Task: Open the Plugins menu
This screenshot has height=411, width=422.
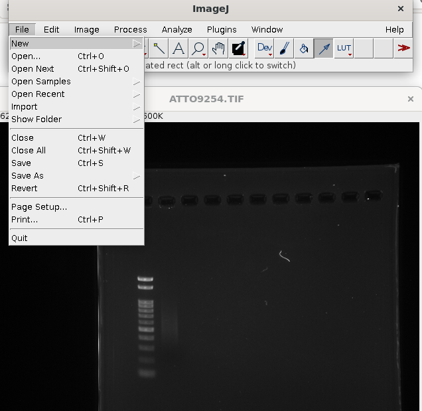Action: (222, 29)
